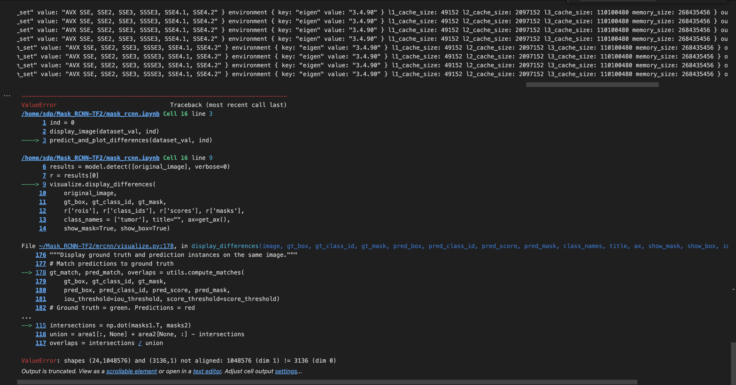Click line number 14 link
This screenshot has height=385, width=736.
pyautogui.click(x=42, y=228)
